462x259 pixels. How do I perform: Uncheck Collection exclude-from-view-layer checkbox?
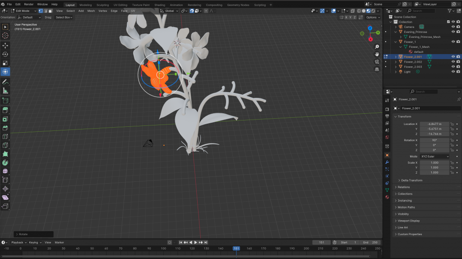click(x=448, y=22)
